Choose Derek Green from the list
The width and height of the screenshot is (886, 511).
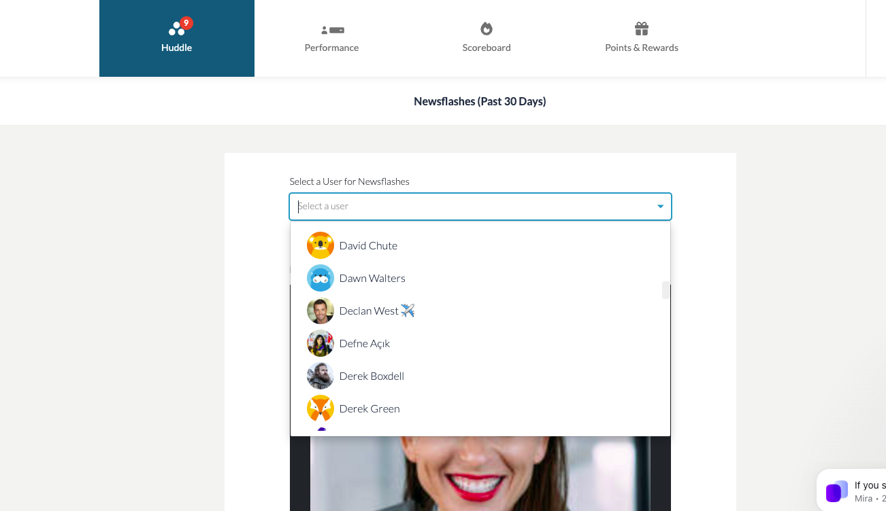[x=480, y=408]
